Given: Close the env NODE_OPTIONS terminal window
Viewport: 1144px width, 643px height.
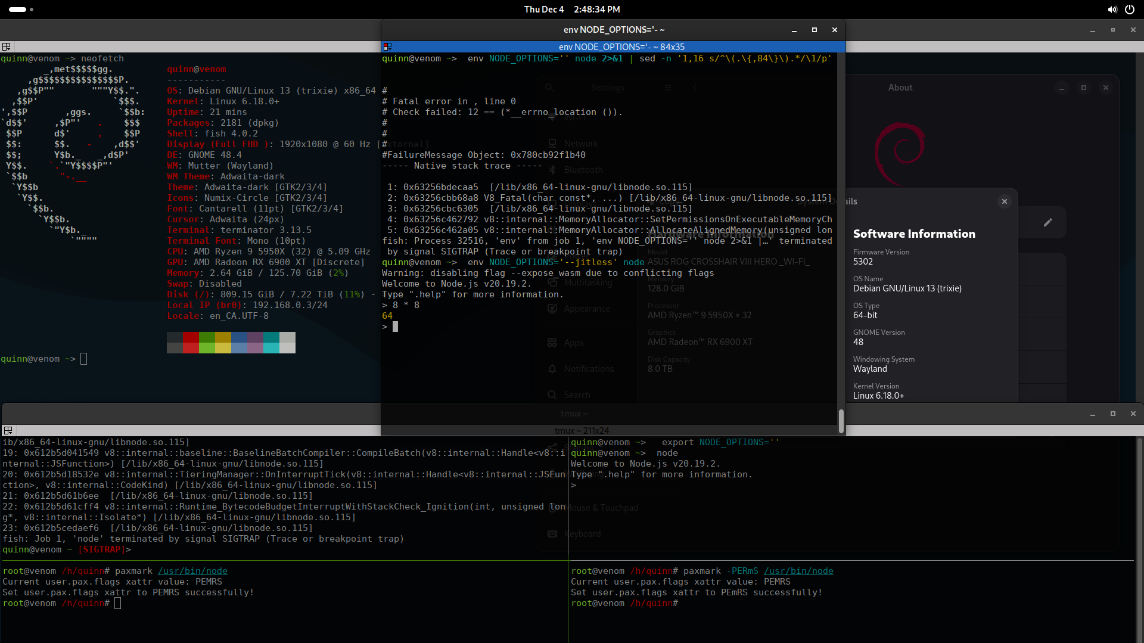Looking at the screenshot, I should pos(835,30).
